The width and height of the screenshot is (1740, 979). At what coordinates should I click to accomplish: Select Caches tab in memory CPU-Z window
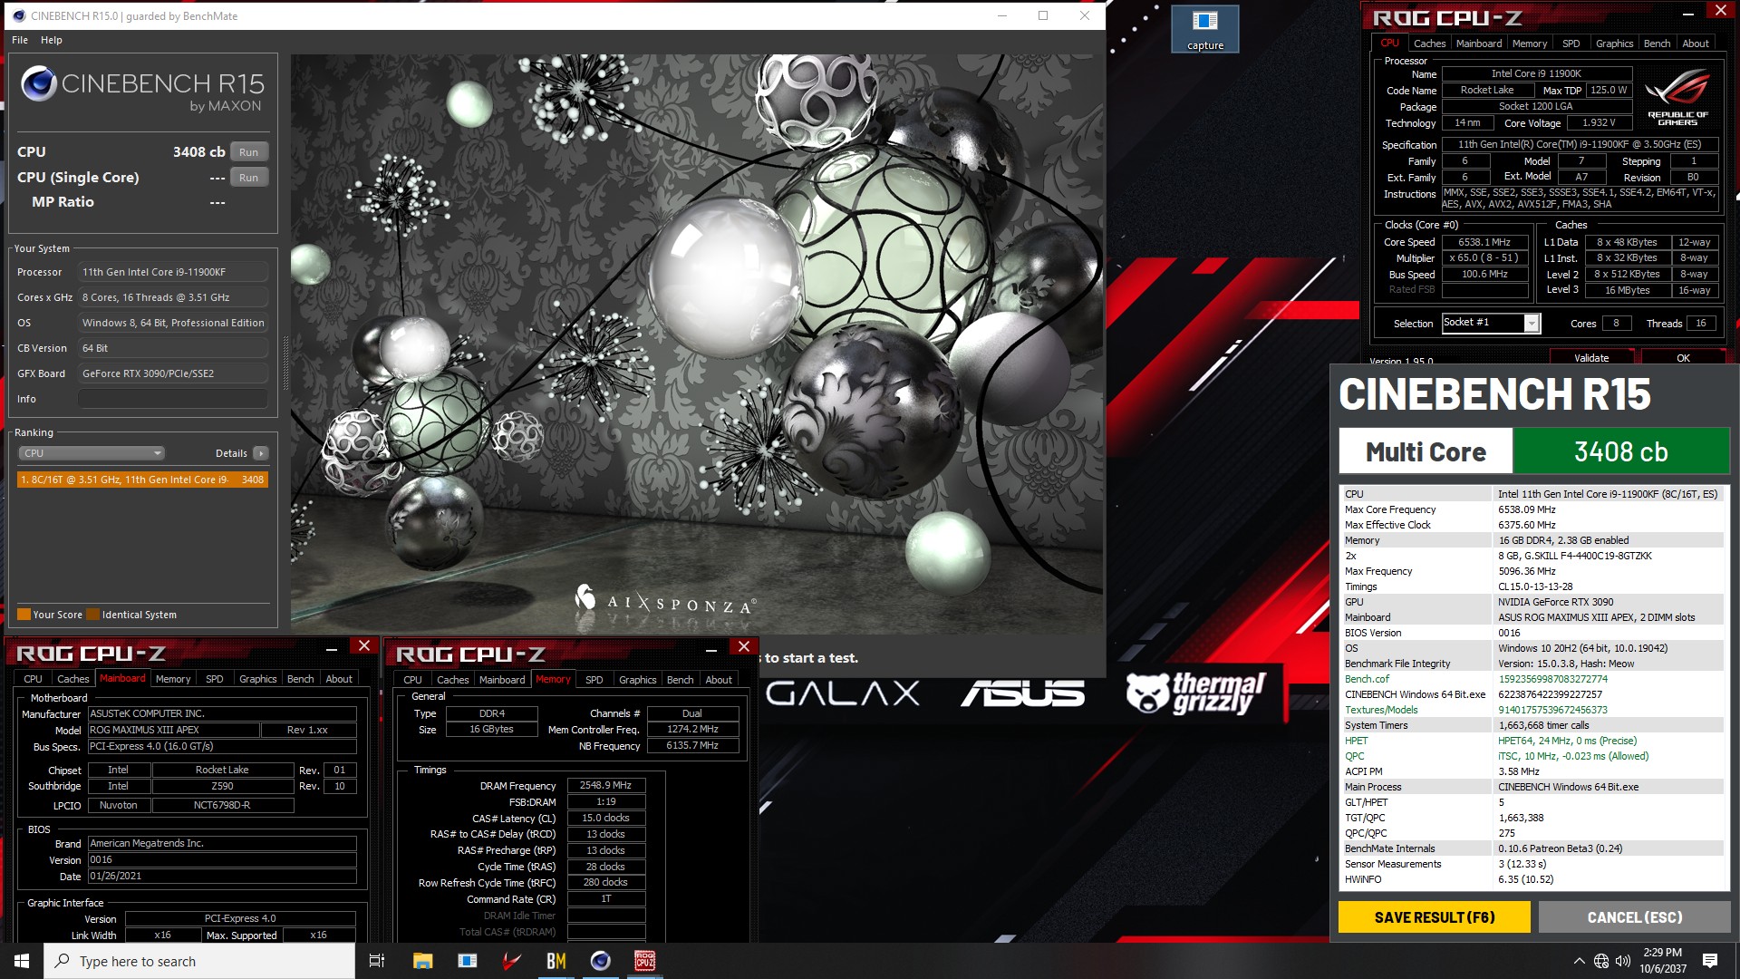(x=452, y=680)
